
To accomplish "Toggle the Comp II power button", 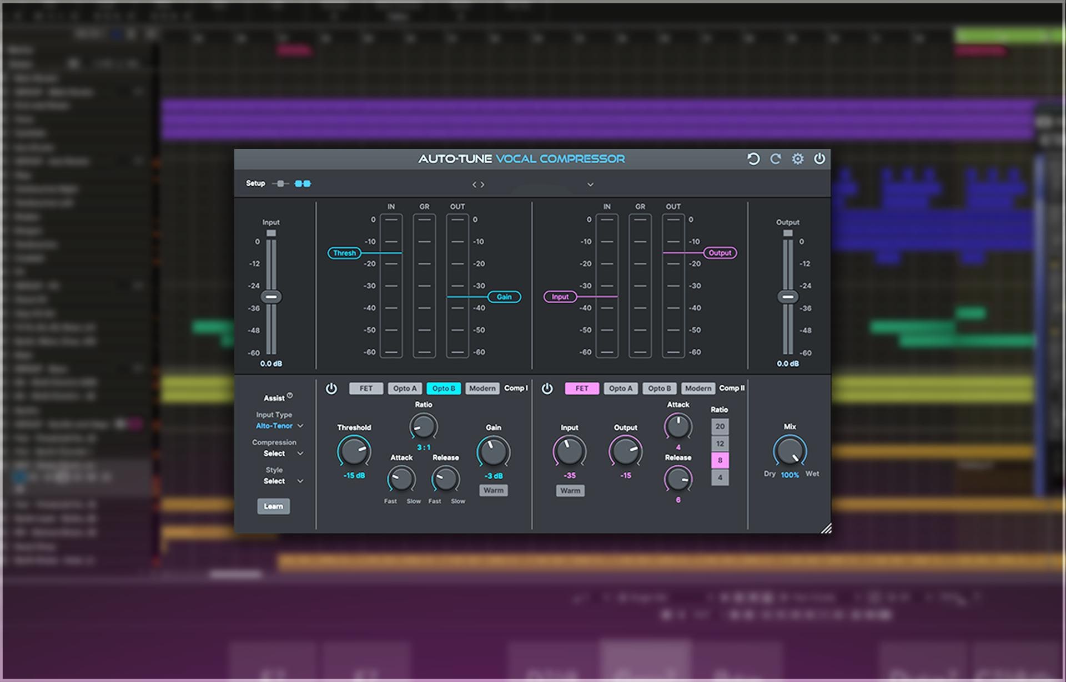I will coord(547,389).
